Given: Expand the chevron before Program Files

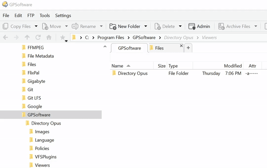Looking at the screenshot, I should (x=93, y=37).
